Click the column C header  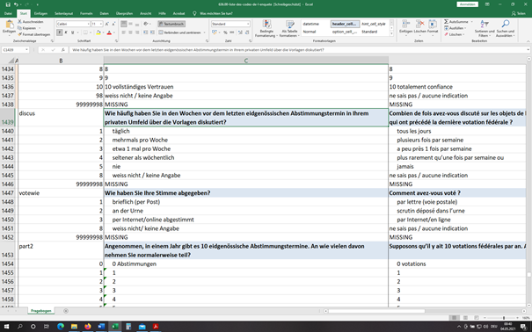click(246, 61)
